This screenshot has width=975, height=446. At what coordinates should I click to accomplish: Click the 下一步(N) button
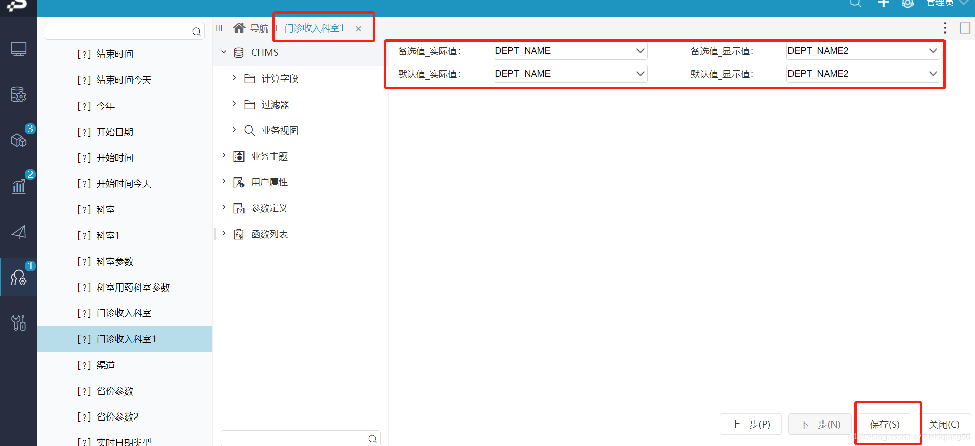click(820, 424)
